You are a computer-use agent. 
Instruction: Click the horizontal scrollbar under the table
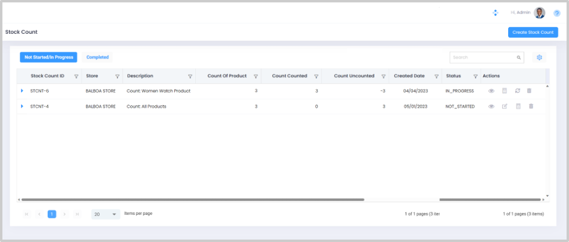[x=193, y=199]
